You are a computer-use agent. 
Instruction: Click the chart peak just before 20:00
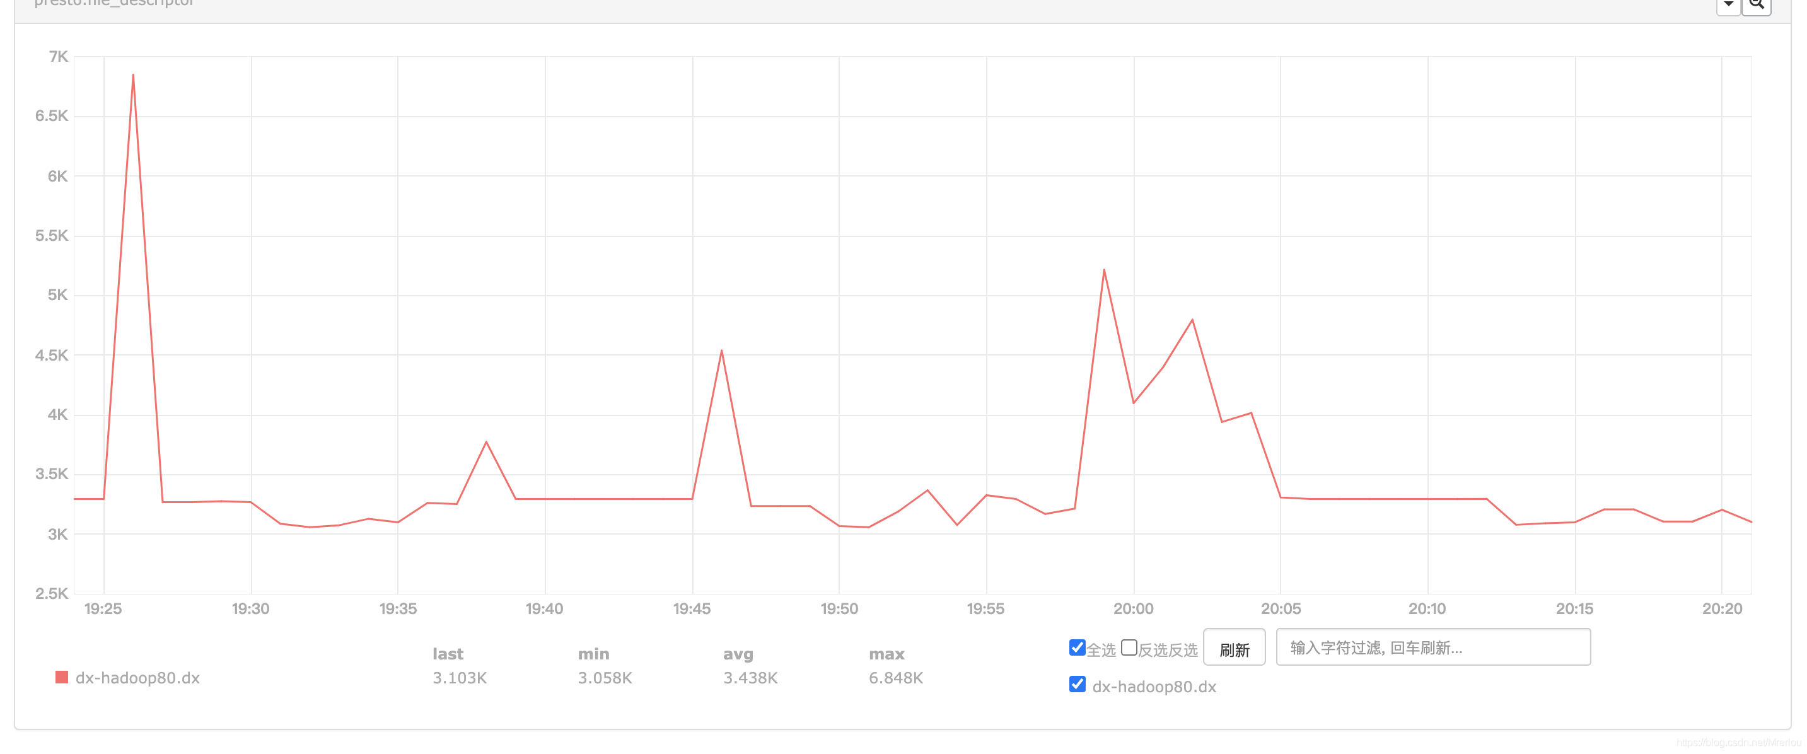coord(1104,270)
